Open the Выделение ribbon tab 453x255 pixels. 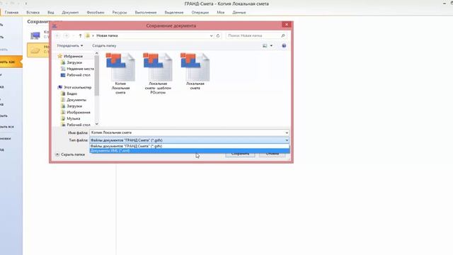pos(174,13)
